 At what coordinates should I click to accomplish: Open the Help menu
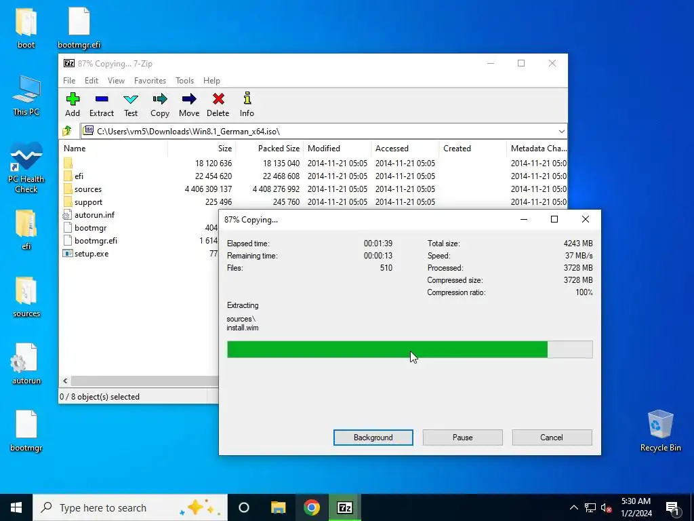tap(211, 81)
